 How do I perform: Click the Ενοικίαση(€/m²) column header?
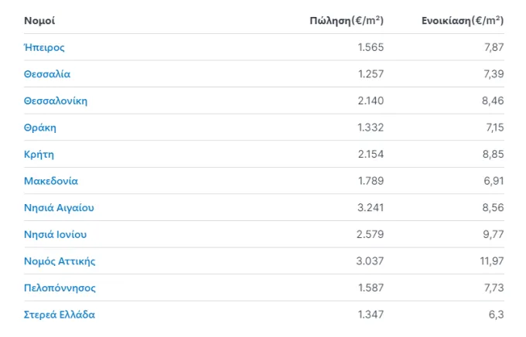[463, 21]
